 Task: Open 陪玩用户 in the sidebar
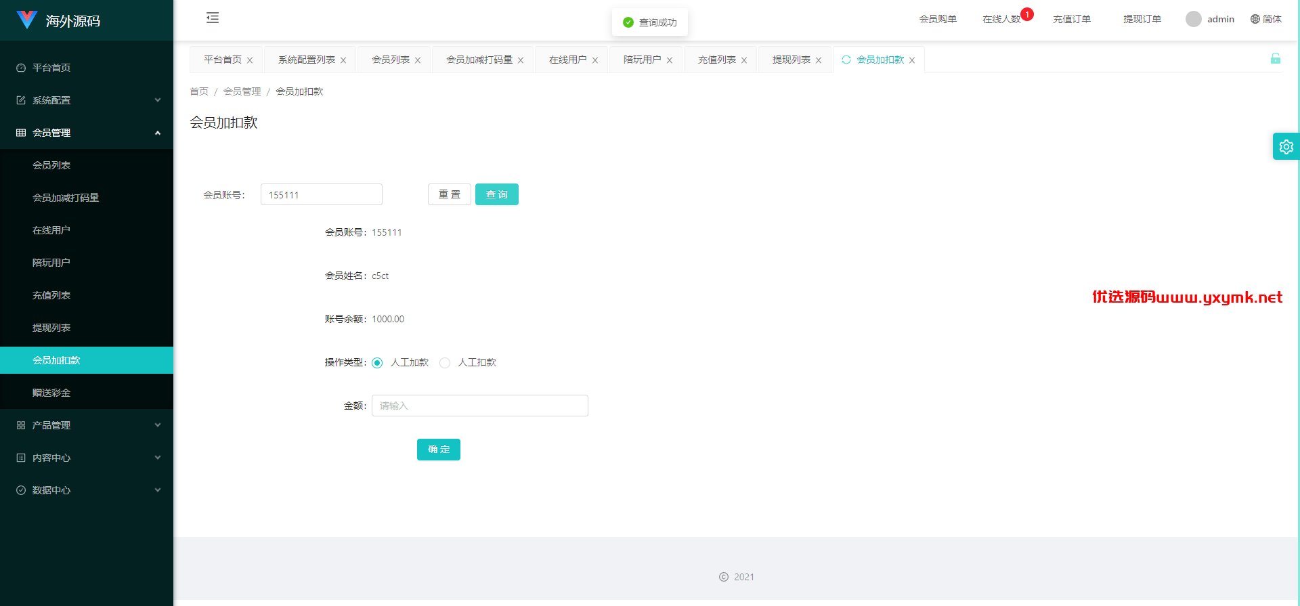[87, 263]
